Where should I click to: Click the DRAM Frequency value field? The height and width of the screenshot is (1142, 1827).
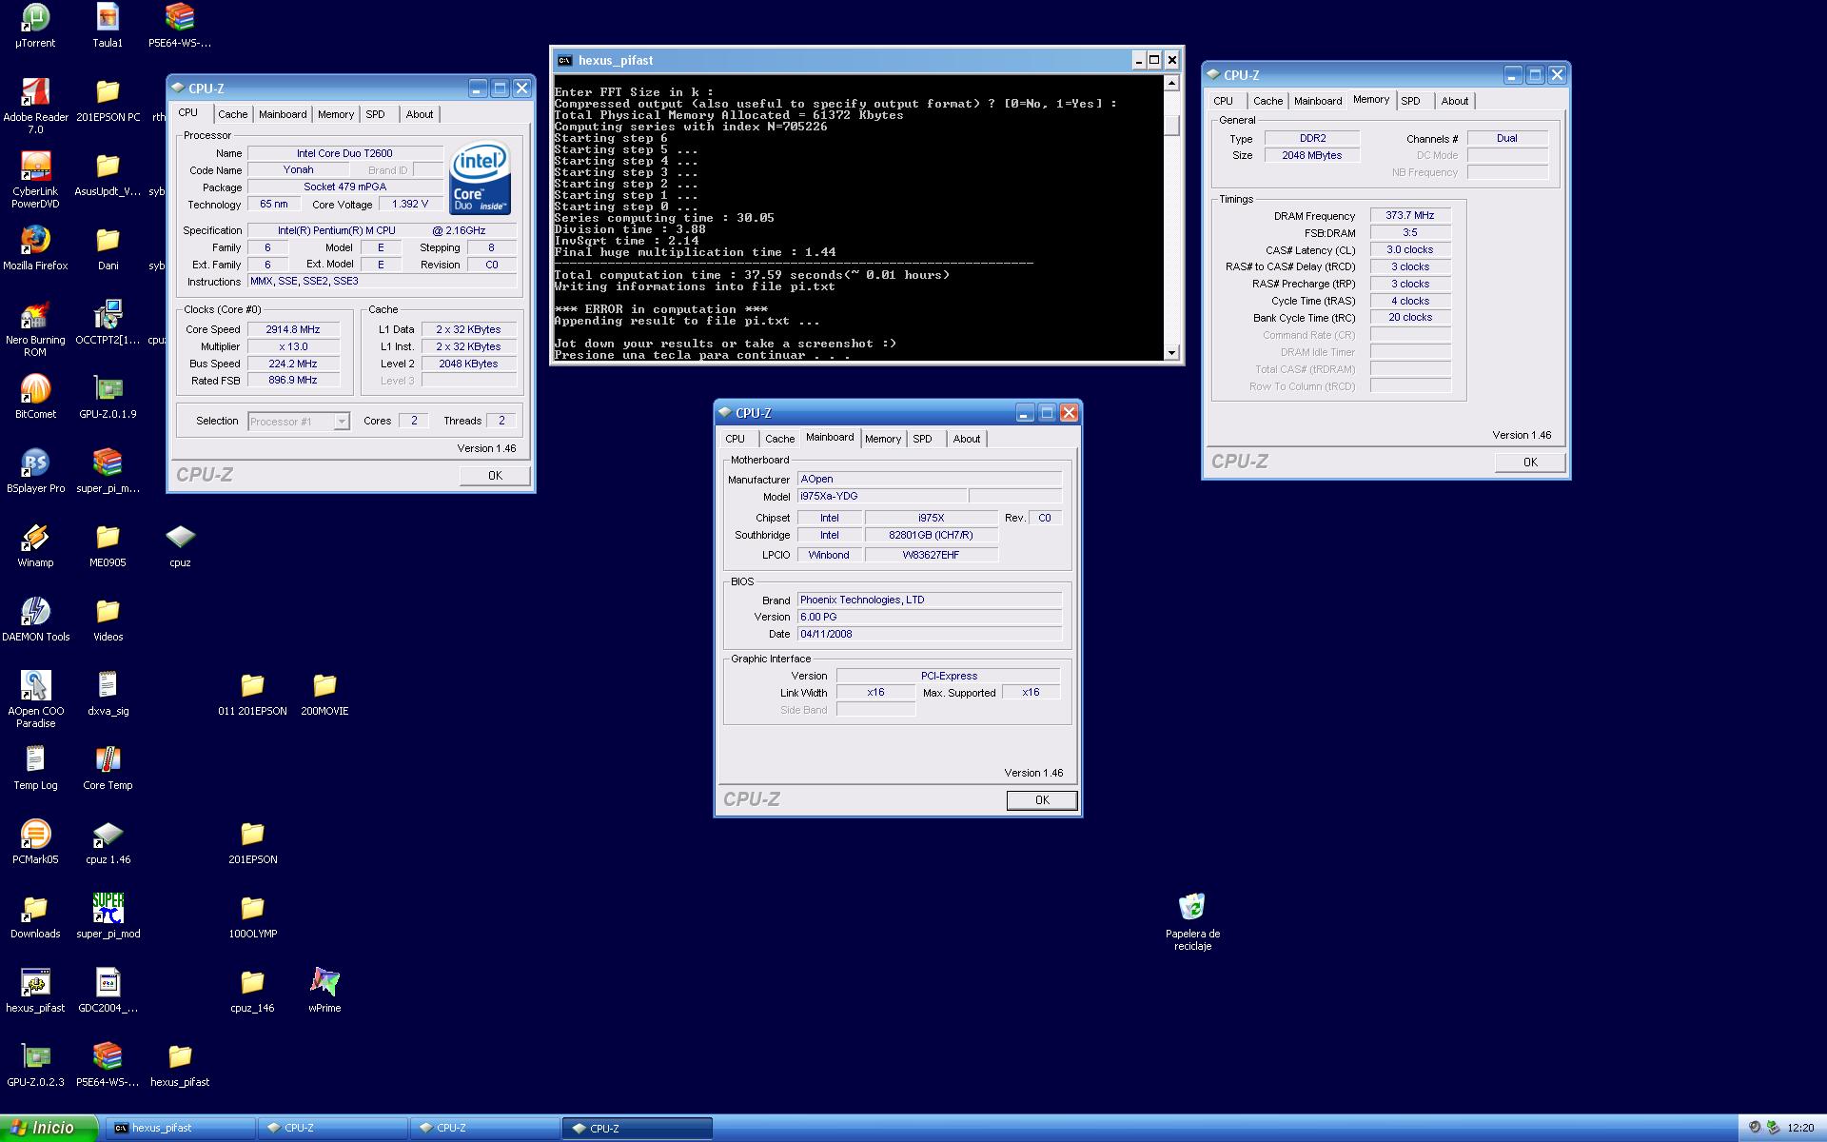[1410, 216]
